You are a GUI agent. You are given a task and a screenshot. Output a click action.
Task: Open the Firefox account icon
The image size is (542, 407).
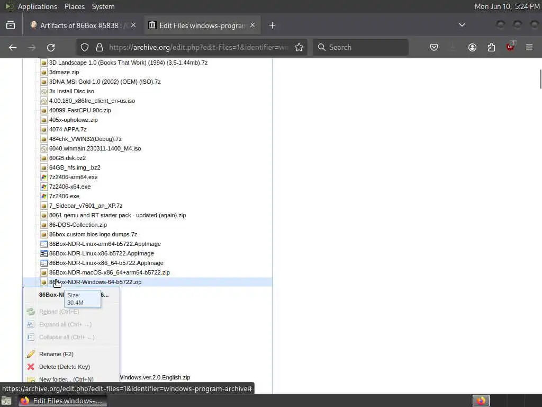coord(472,47)
